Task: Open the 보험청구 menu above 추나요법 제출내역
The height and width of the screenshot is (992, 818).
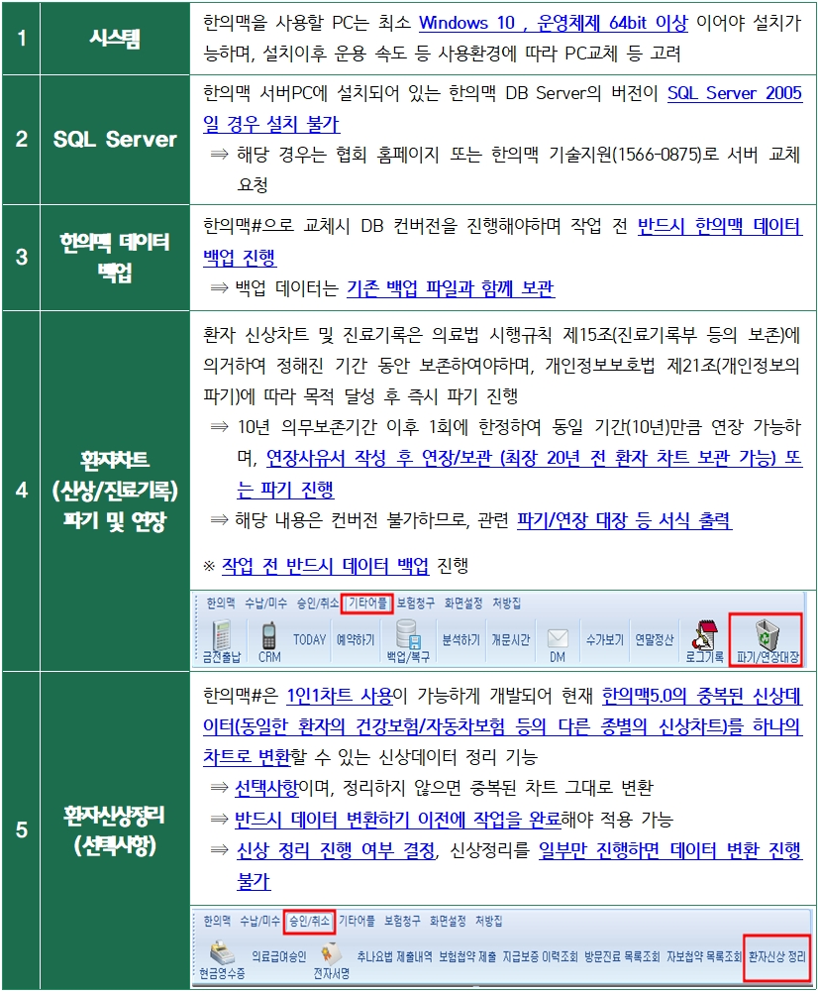Action: click(402, 922)
